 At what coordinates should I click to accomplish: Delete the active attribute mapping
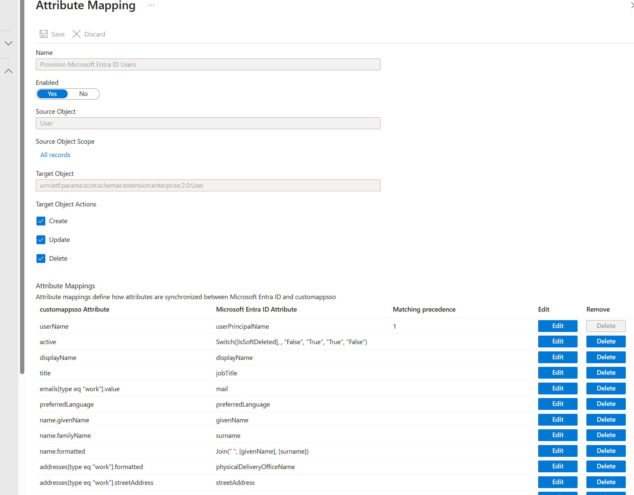coord(606,342)
